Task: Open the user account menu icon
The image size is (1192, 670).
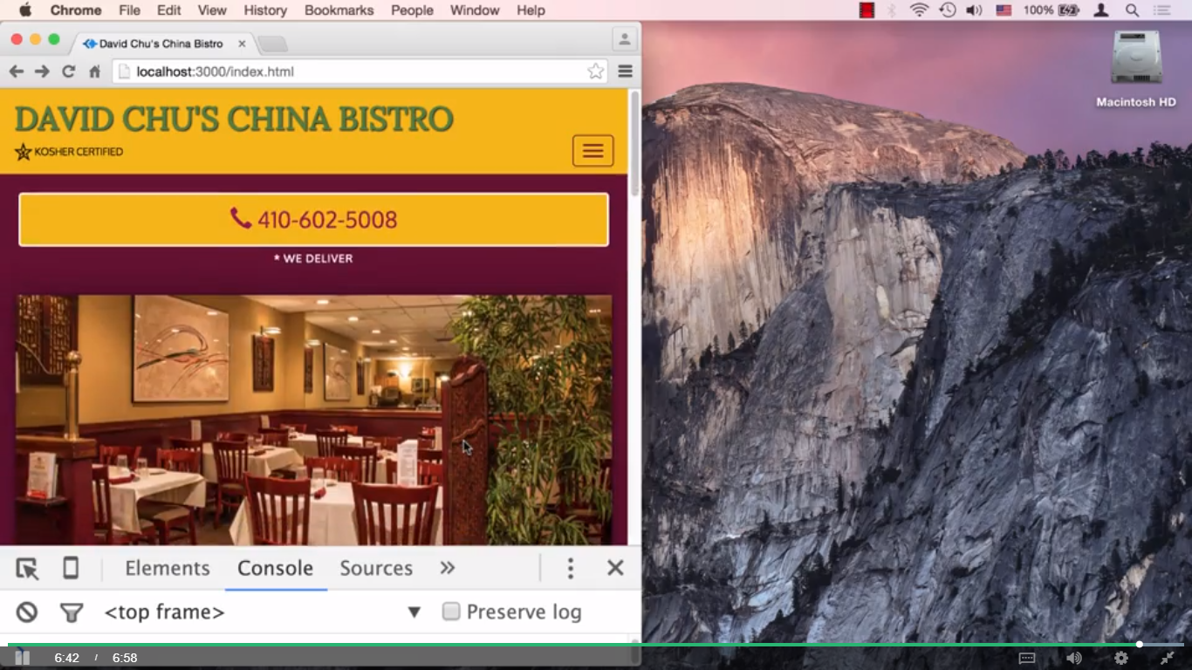Action: pyautogui.click(x=1101, y=10)
